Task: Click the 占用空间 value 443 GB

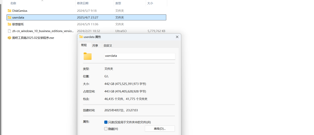Action: (125, 91)
